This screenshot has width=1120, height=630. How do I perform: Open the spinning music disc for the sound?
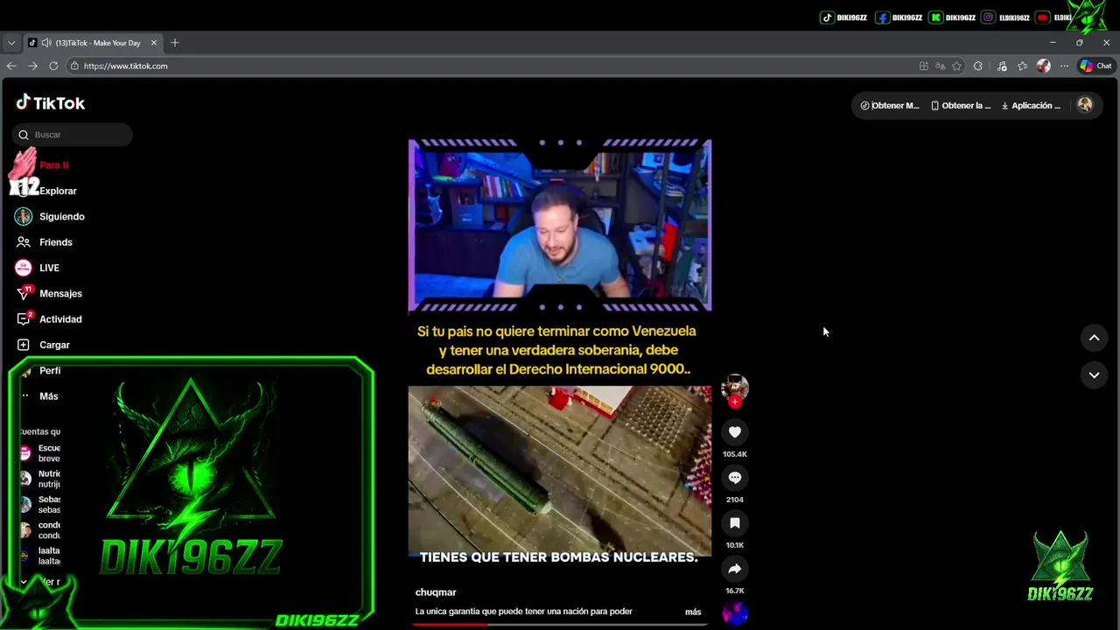pyautogui.click(x=734, y=613)
